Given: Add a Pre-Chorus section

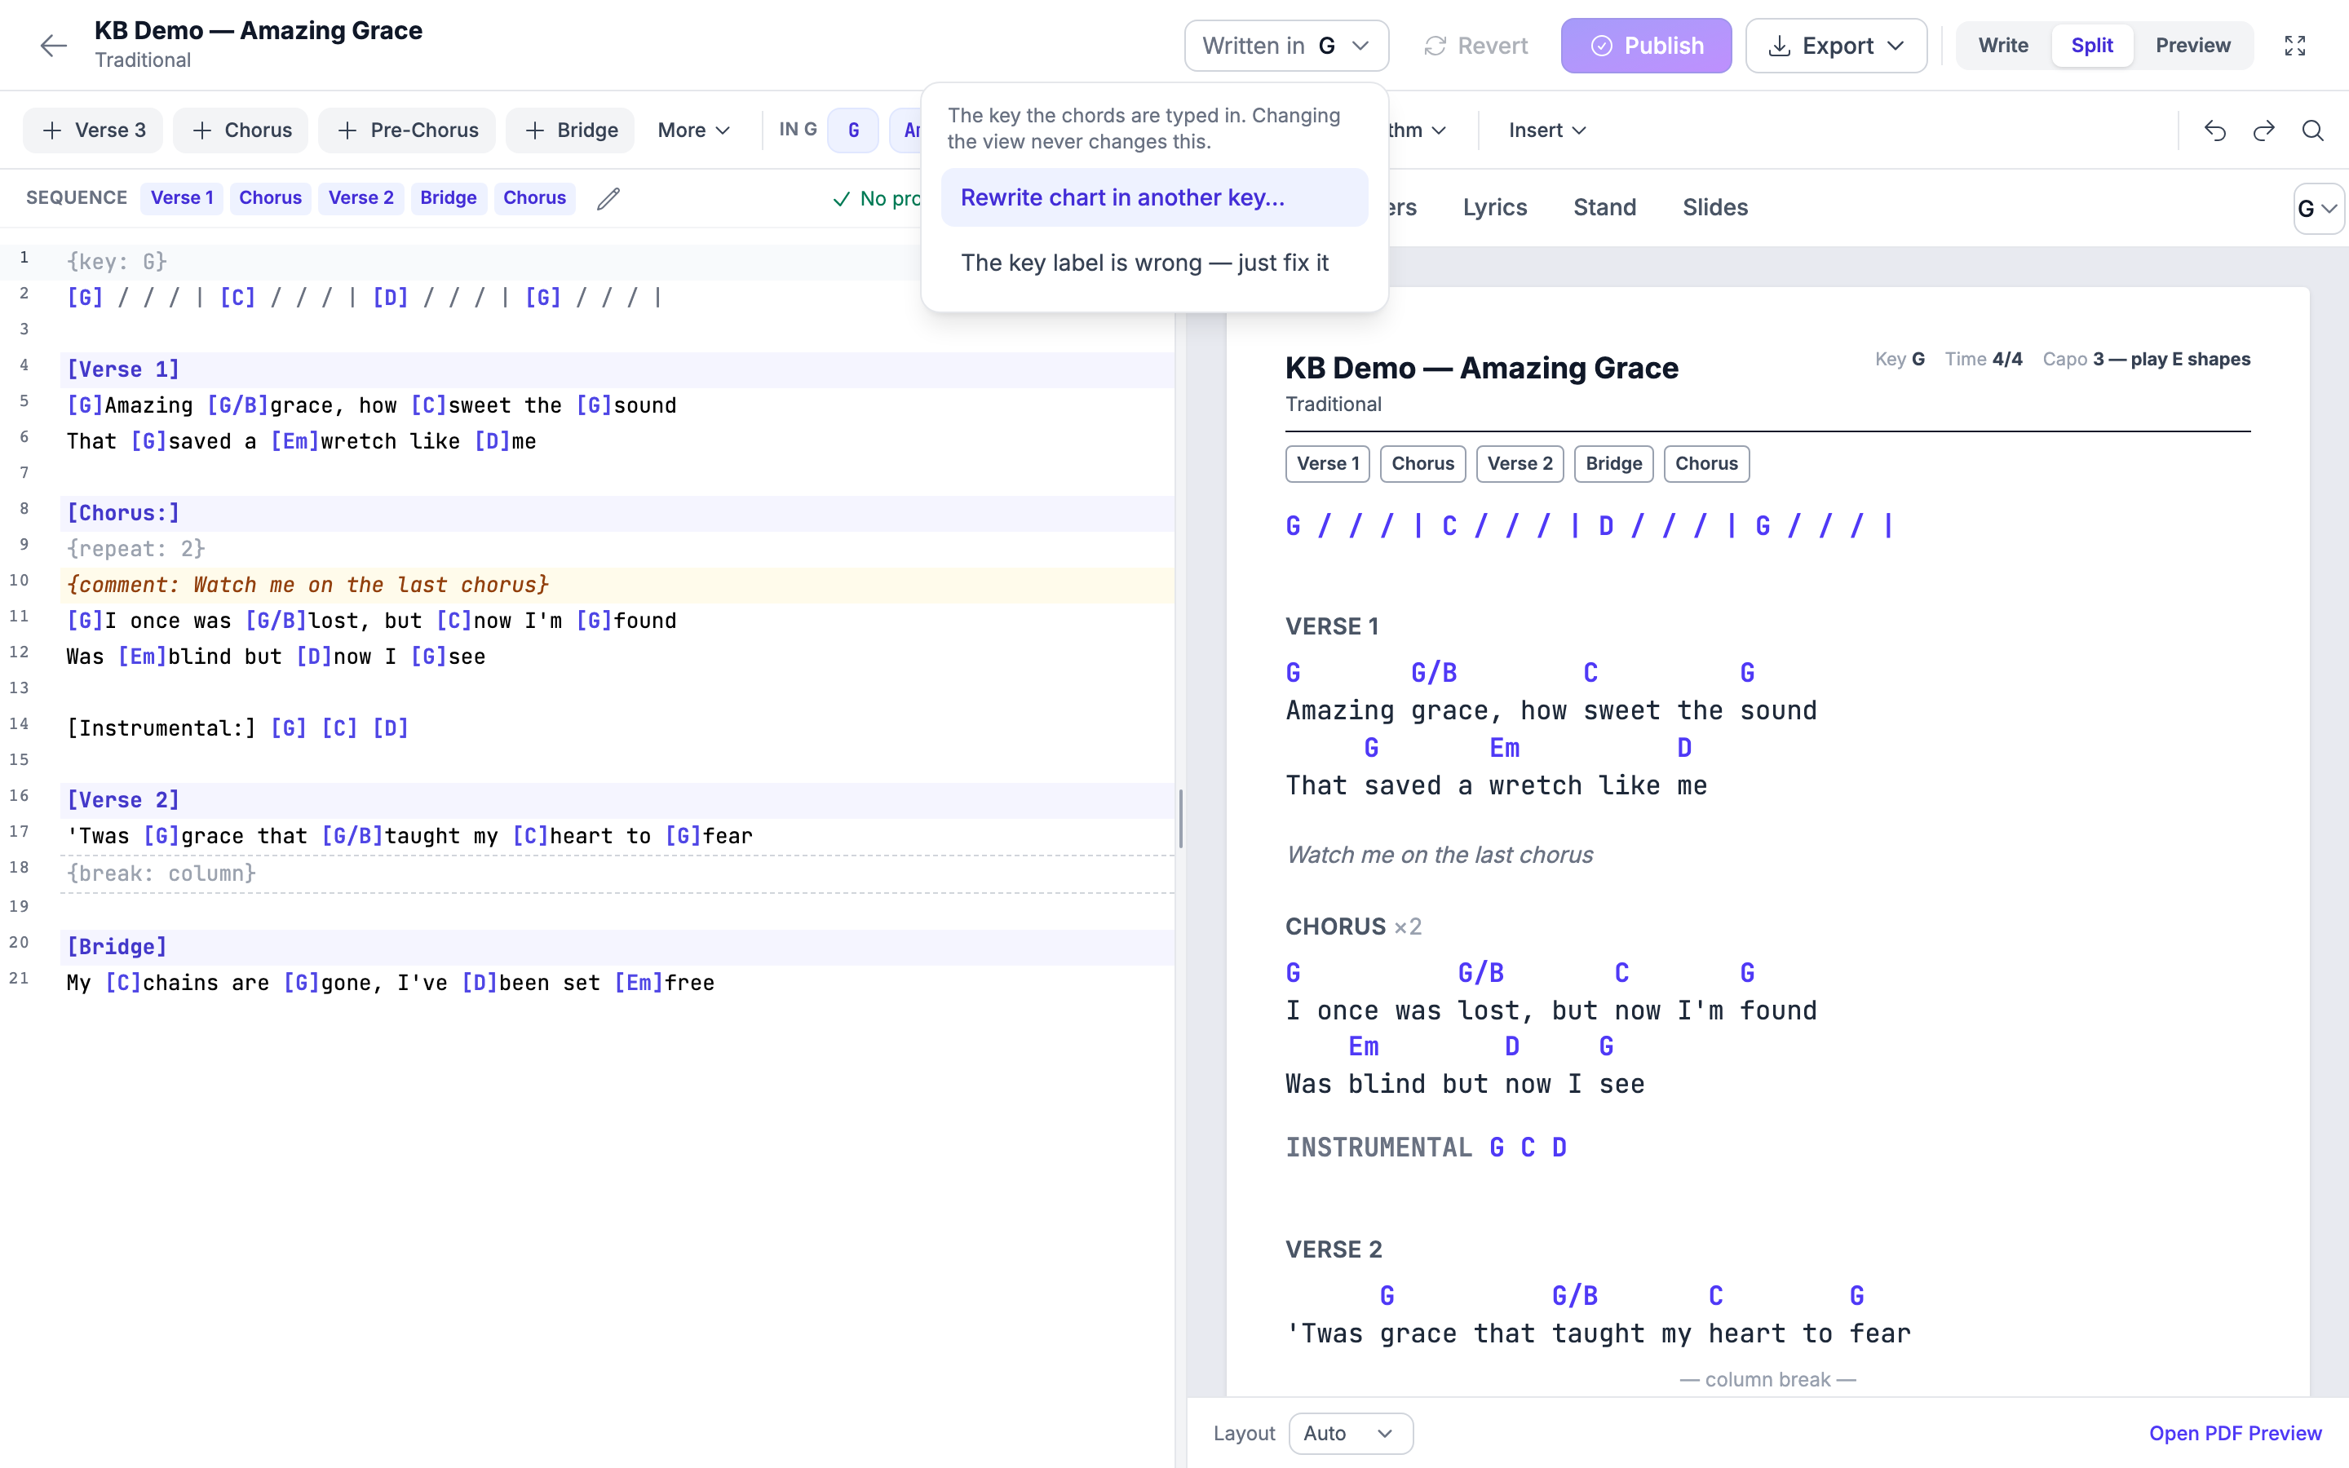Looking at the screenshot, I should (x=407, y=130).
